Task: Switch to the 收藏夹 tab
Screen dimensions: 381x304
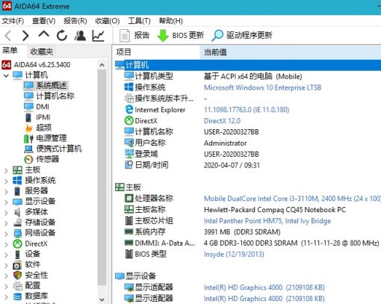Action: (x=42, y=52)
